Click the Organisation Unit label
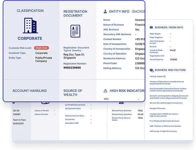Viewport: 196px width, 150px height. point(157,56)
